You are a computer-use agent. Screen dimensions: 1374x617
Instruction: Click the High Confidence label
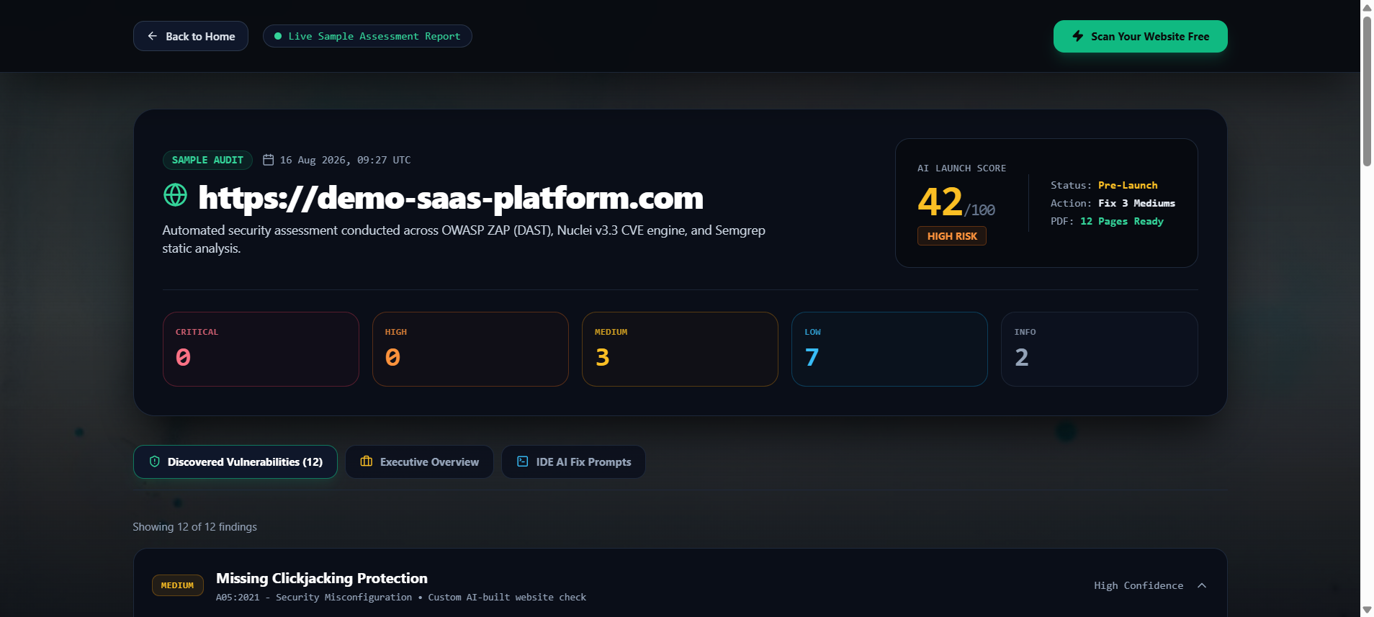coord(1139,585)
